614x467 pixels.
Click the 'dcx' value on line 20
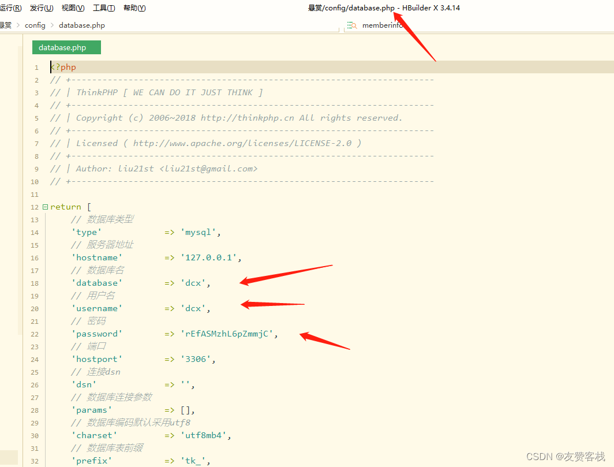[193, 309]
